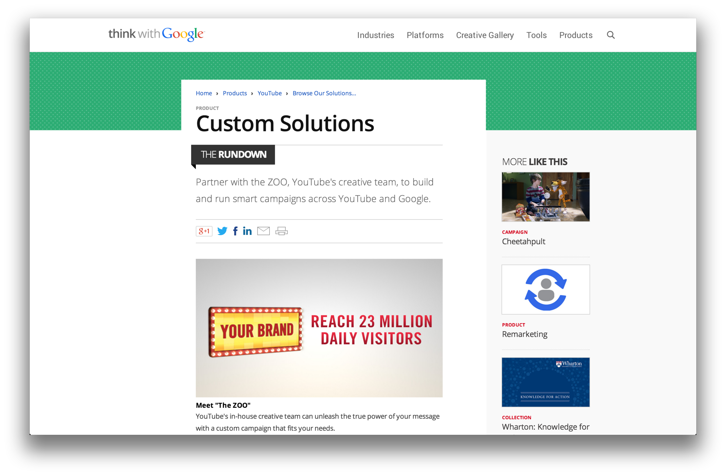Open site search with the magnifier icon
The height and width of the screenshot is (476, 726).
(x=611, y=35)
